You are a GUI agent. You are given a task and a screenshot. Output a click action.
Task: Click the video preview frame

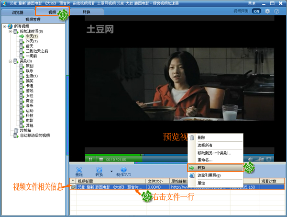[179, 84]
